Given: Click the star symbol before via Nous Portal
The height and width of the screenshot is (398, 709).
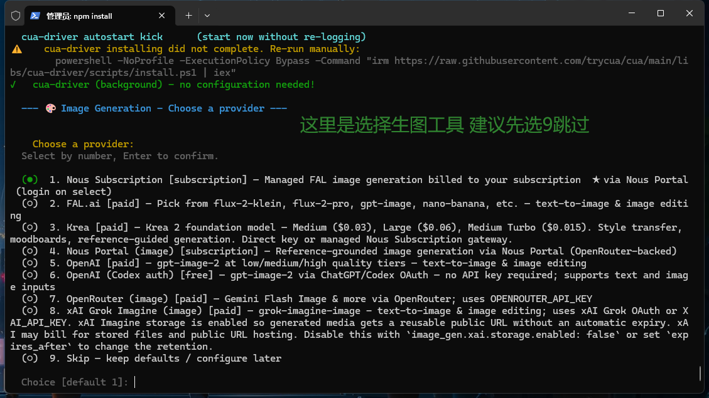Looking at the screenshot, I should click(x=596, y=180).
